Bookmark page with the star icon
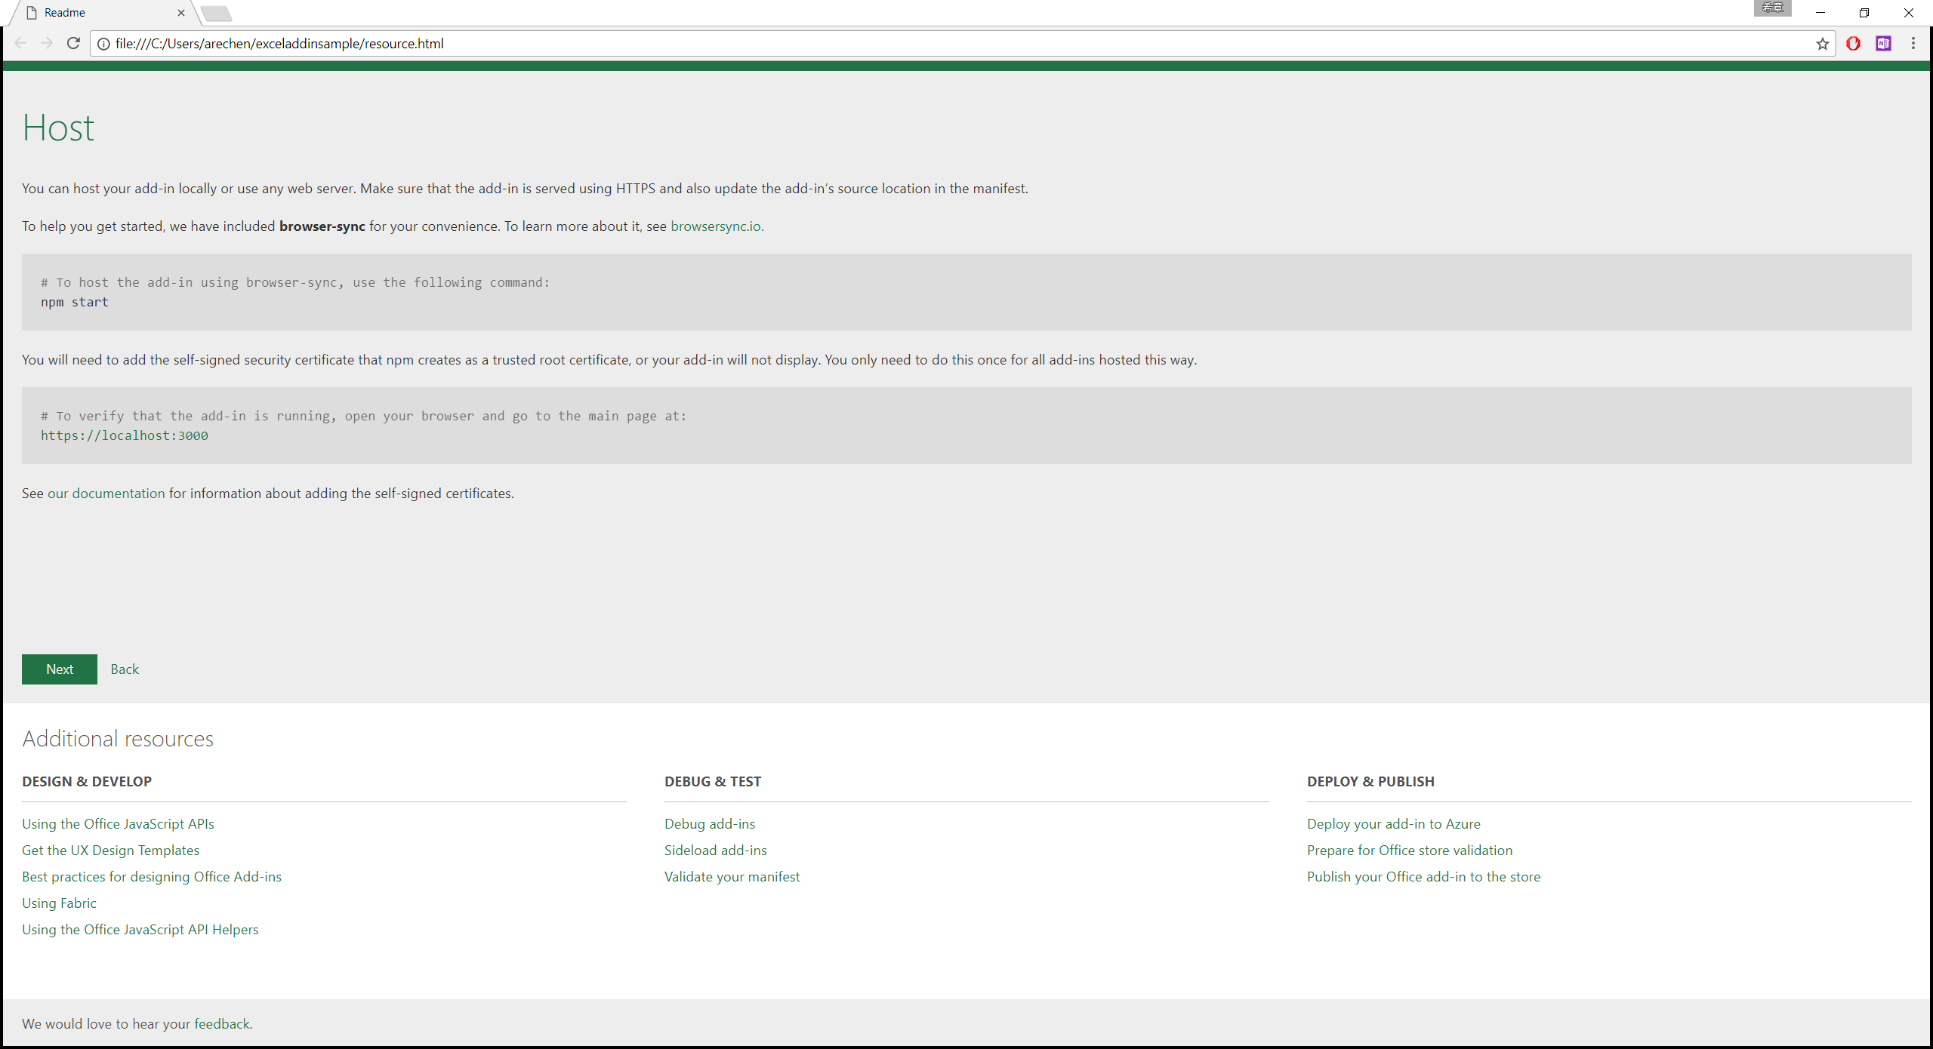 tap(1822, 44)
